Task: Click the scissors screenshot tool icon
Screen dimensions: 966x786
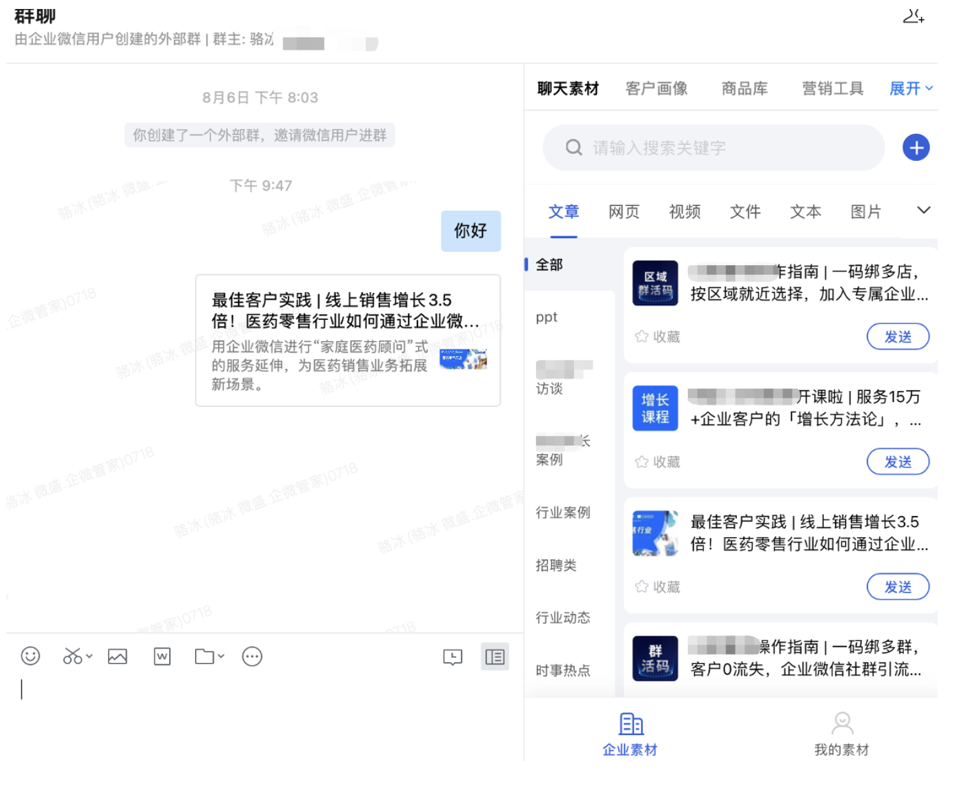Action: (x=72, y=656)
